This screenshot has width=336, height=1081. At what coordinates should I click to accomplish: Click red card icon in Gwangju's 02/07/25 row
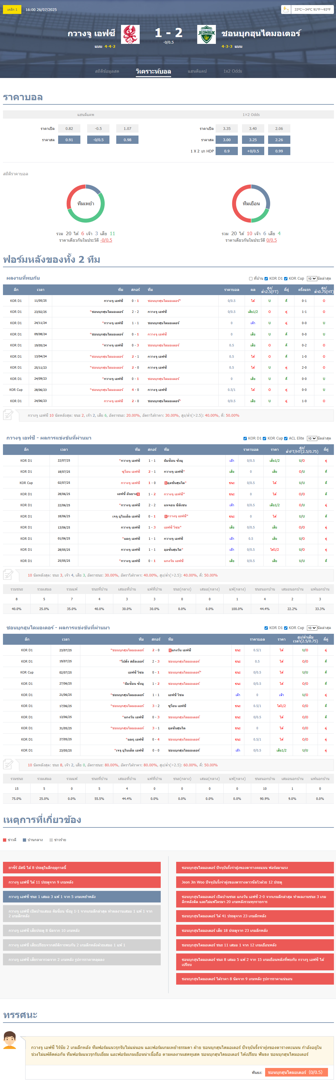click(x=166, y=483)
